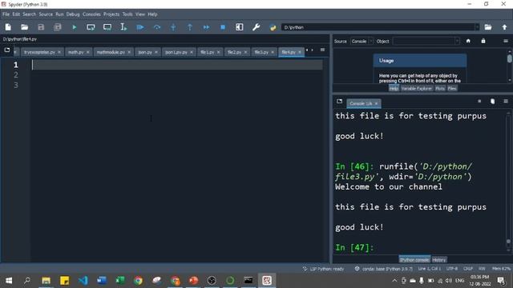The width and height of the screenshot is (513, 288).
Task: Click the Help pane vertical scrollbar
Action: point(510,66)
